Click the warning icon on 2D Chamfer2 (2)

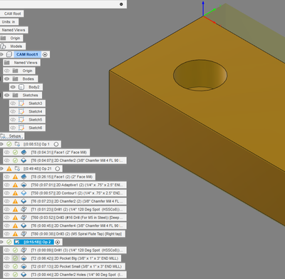tap(15, 201)
